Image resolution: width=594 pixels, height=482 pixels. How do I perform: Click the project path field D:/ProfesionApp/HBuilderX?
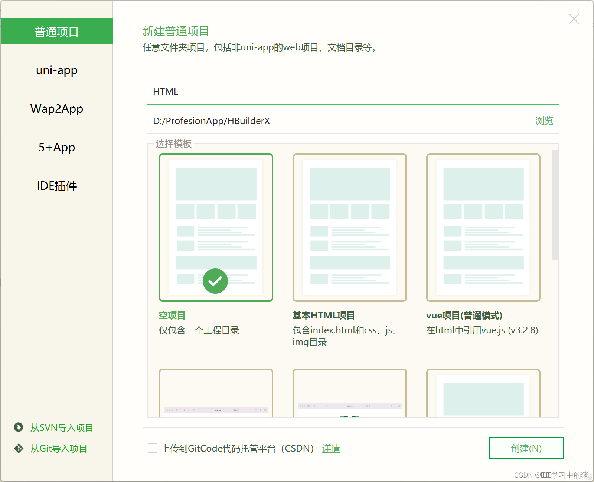click(x=338, y=121)
